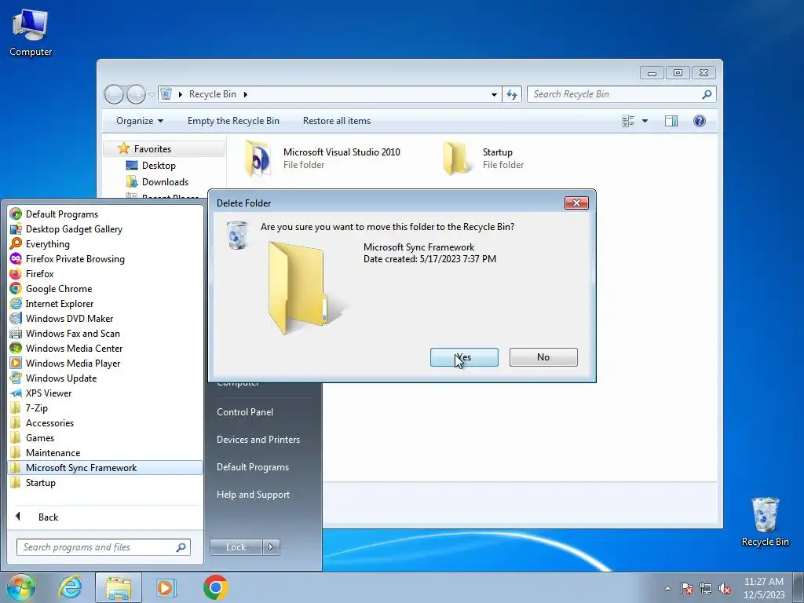Launch Firefox from the start menu list
Image resolution: width=804 pixels, height=603 pixels.
[105, 274]
